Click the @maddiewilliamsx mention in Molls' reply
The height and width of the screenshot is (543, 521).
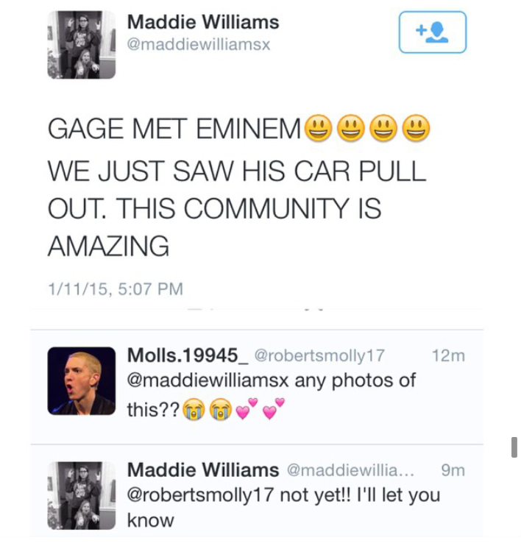point(208,381)
